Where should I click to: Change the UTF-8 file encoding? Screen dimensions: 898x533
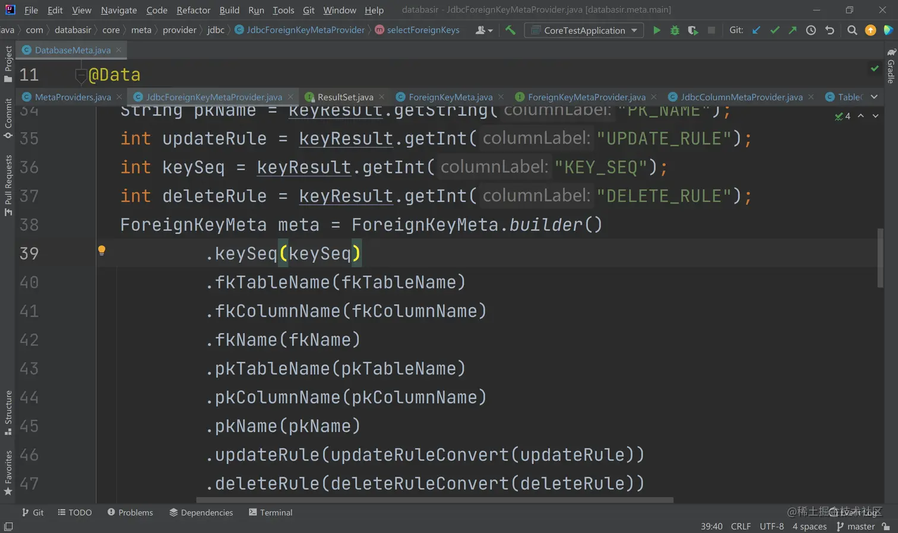click(x=771, y=526)
